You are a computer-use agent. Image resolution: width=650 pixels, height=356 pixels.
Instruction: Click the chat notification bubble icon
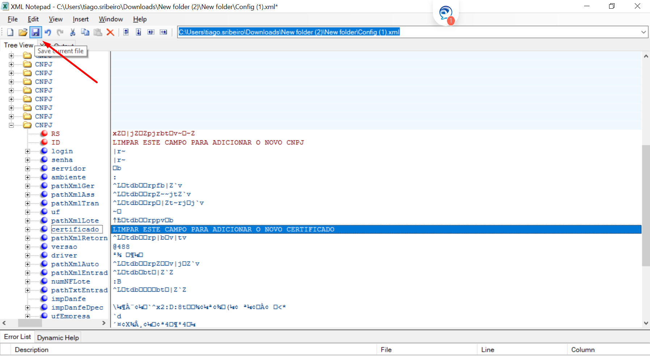(x=446, y=13)
